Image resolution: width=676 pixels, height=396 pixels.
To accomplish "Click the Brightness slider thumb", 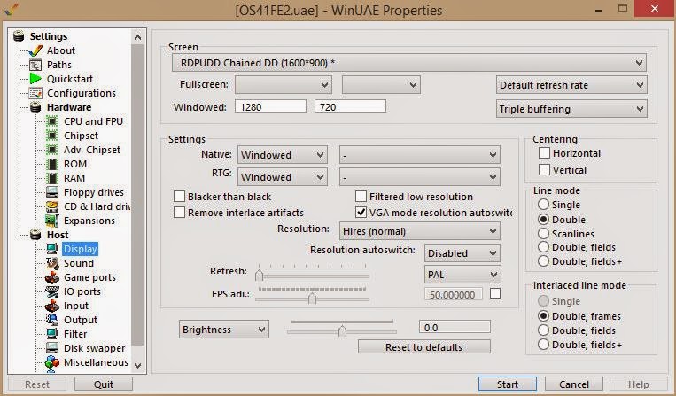I will coord(342,331).
